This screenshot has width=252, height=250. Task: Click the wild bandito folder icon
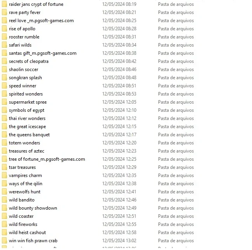pos(4,200)
